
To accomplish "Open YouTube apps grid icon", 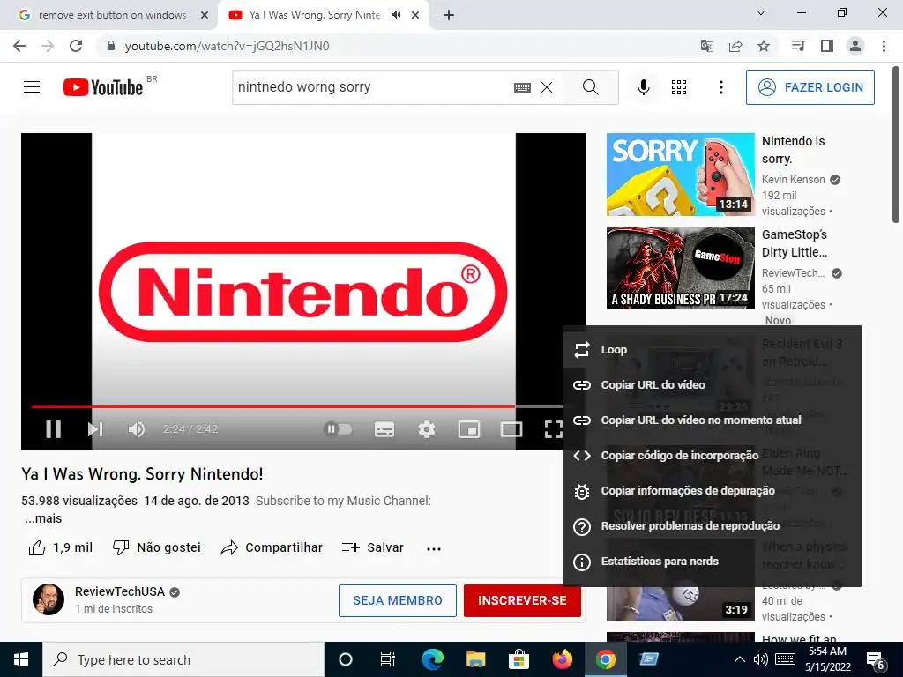I will coord(679,87).
